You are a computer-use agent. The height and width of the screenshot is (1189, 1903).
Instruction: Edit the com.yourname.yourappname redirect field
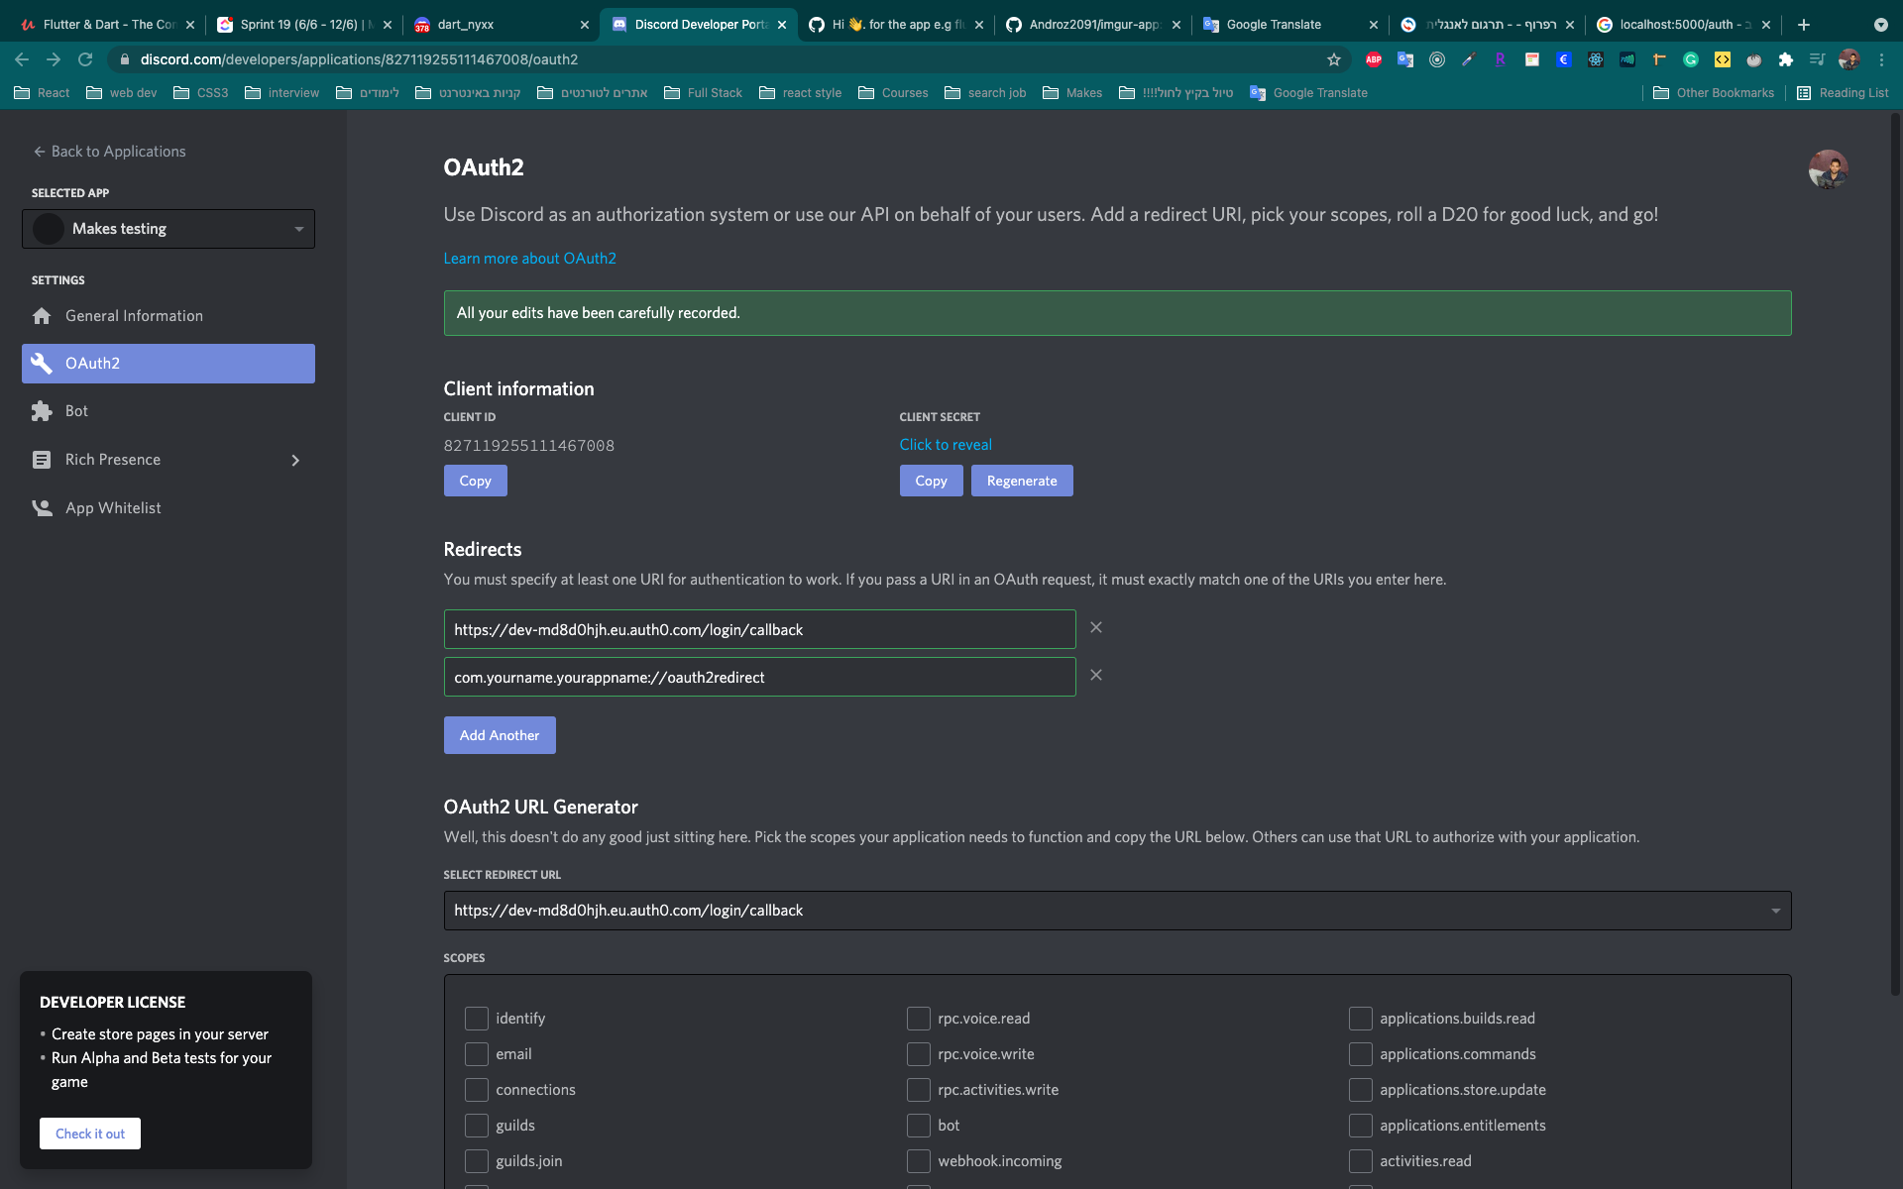coord(760,677)
